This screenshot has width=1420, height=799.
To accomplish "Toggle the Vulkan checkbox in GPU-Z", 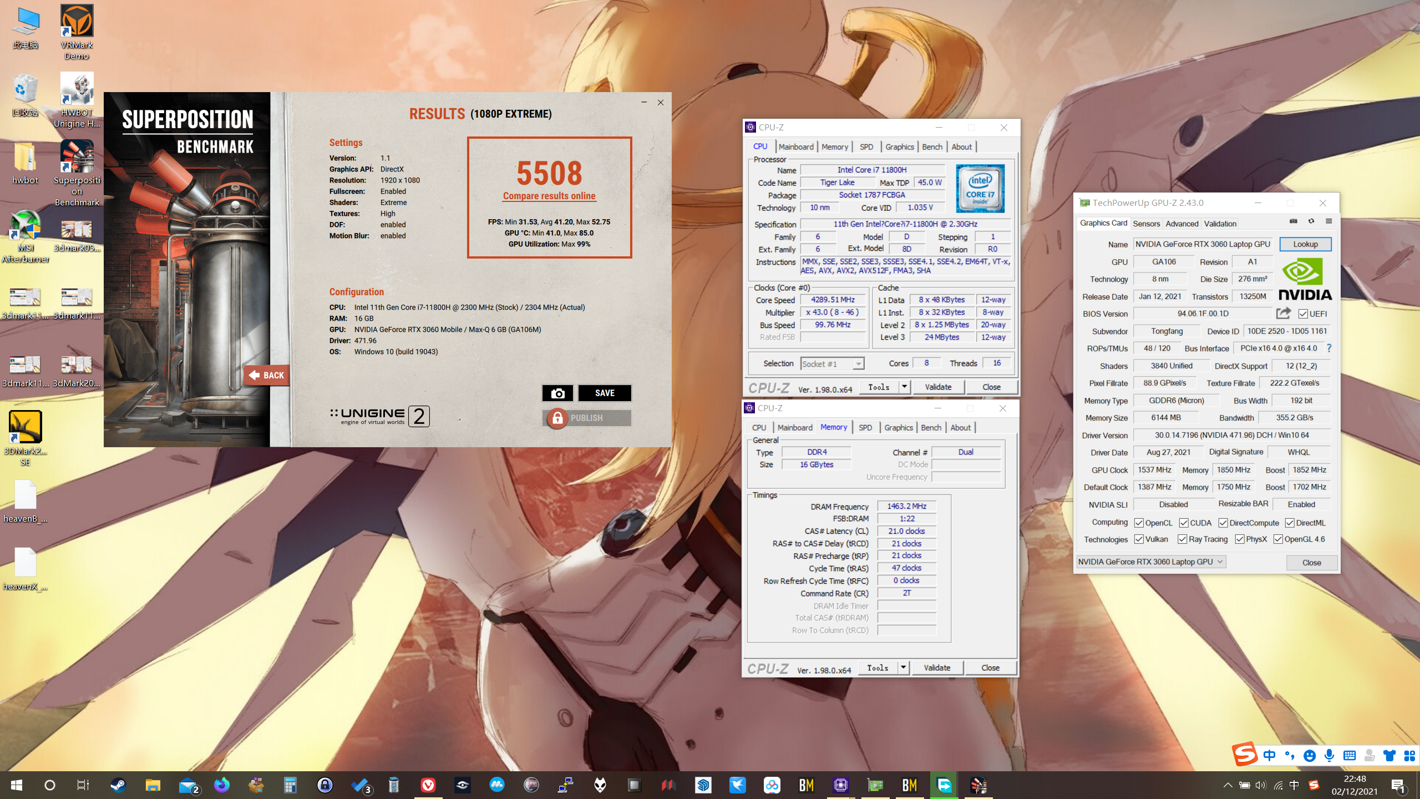I will [1139, 539].
